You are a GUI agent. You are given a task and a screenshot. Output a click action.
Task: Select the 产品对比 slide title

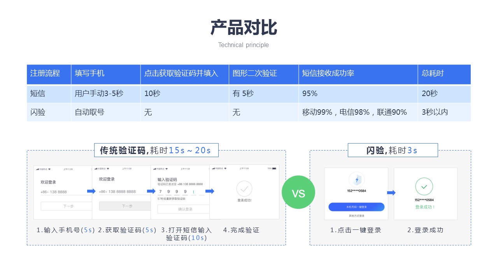[x=244, y=28]
